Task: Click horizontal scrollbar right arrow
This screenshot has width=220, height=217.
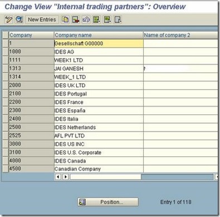Action: [66, 177]
